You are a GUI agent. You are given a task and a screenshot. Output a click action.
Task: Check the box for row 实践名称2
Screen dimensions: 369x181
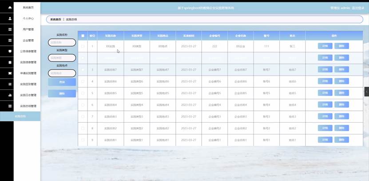tap(83, 128)
